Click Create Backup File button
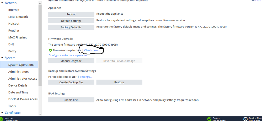Screen dimensions: 262x121 click(x=71, y=82)
